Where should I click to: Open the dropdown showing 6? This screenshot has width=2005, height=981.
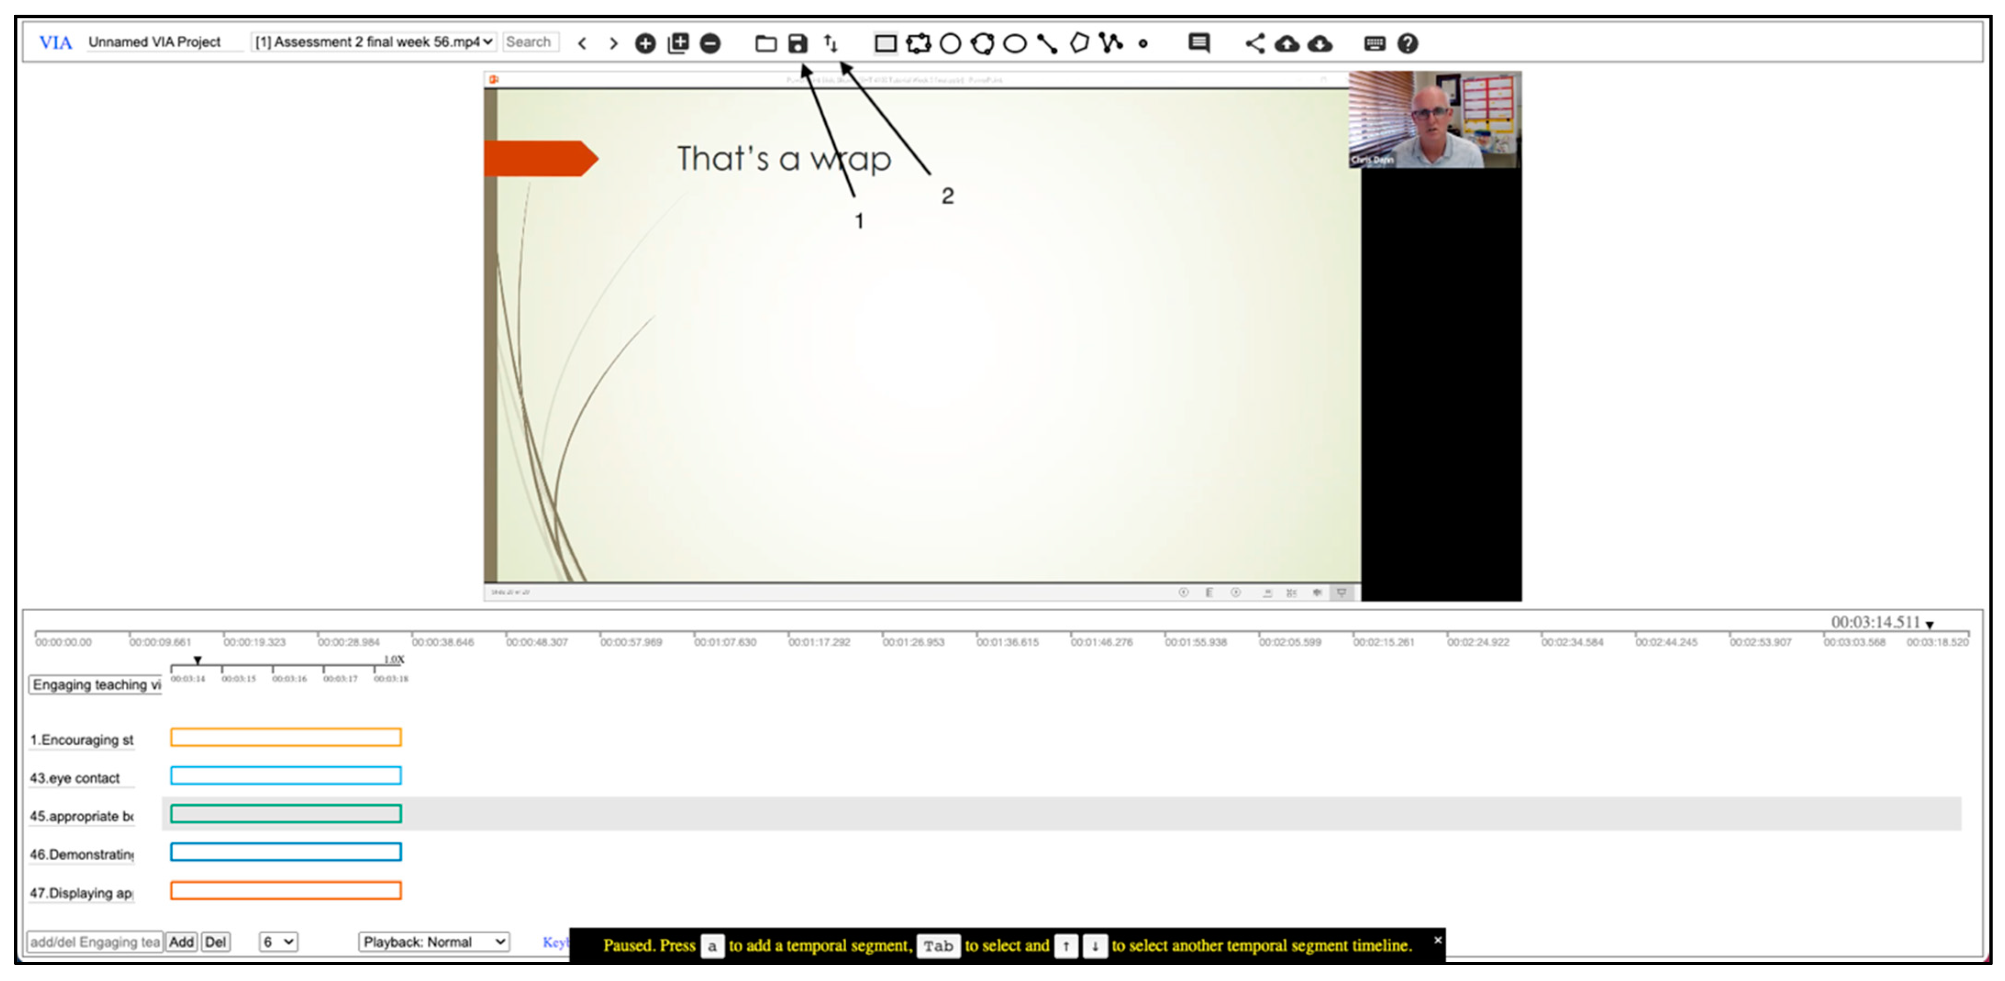278,942
